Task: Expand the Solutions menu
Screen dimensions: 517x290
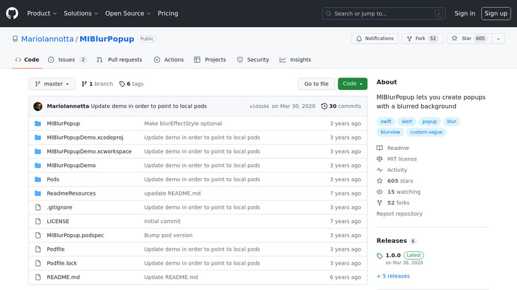Action: click(81, 14)
